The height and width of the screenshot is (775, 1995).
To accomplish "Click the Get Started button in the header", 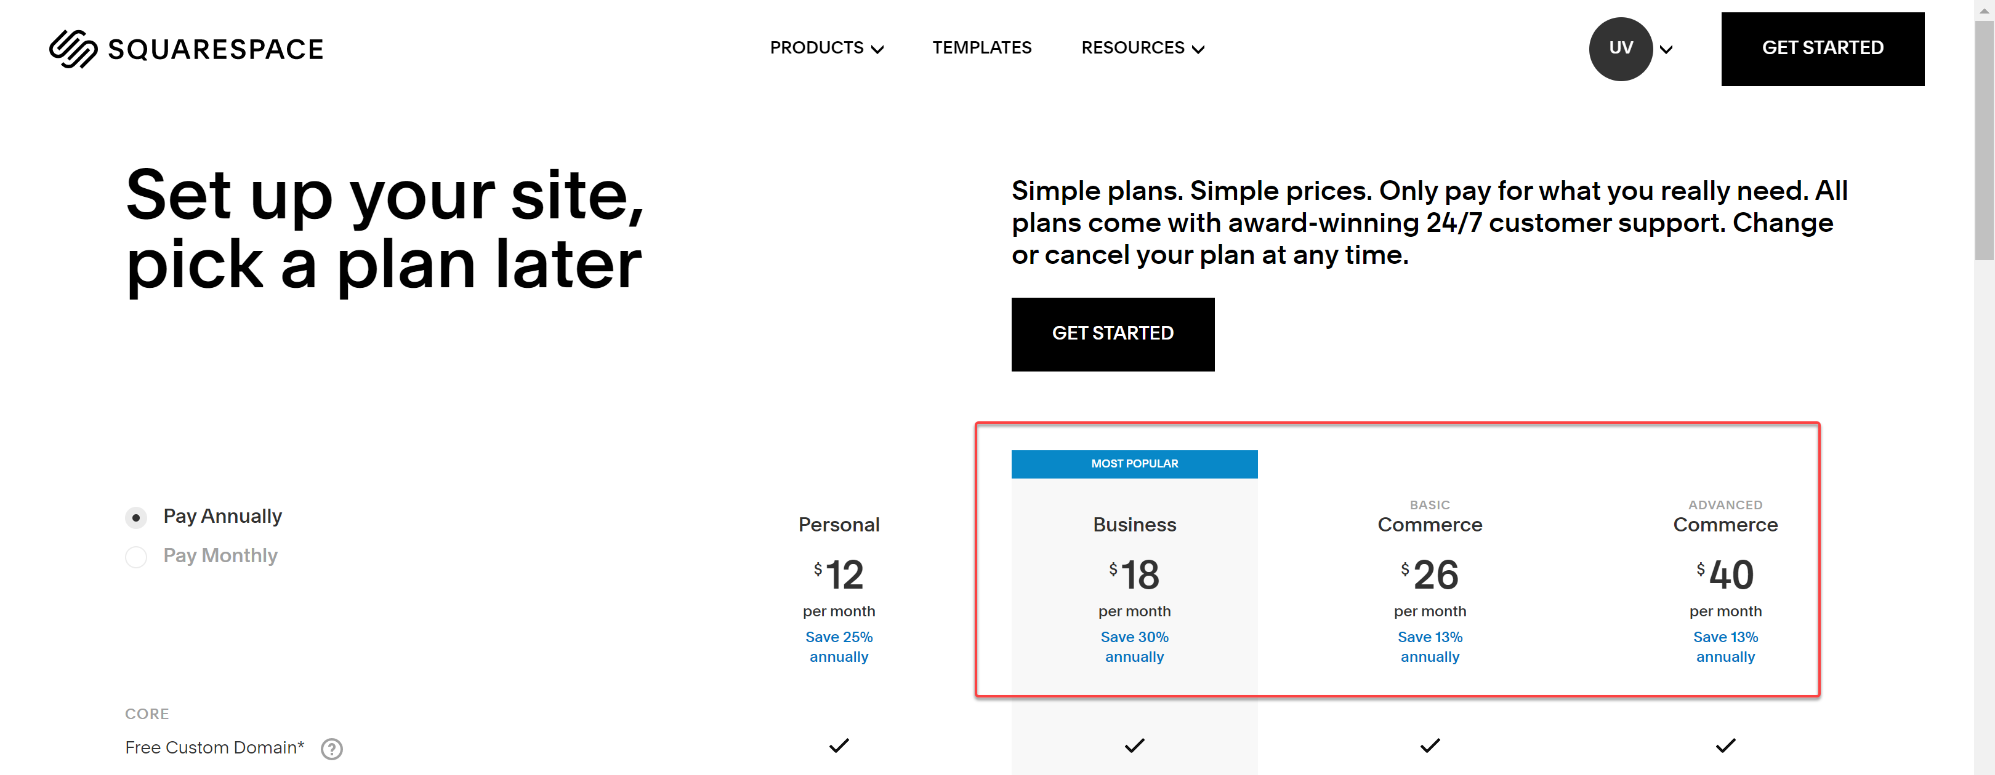I will click(1821, 49).
